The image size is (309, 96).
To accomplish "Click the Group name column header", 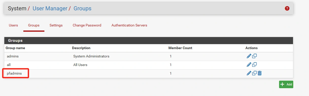I will click(x=15, y=48).
